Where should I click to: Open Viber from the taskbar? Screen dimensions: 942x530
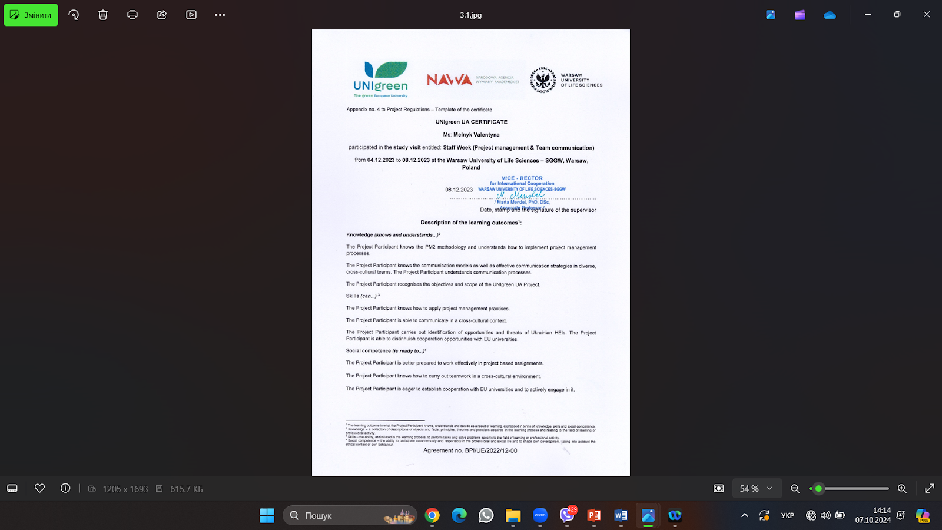click(567, 515)
